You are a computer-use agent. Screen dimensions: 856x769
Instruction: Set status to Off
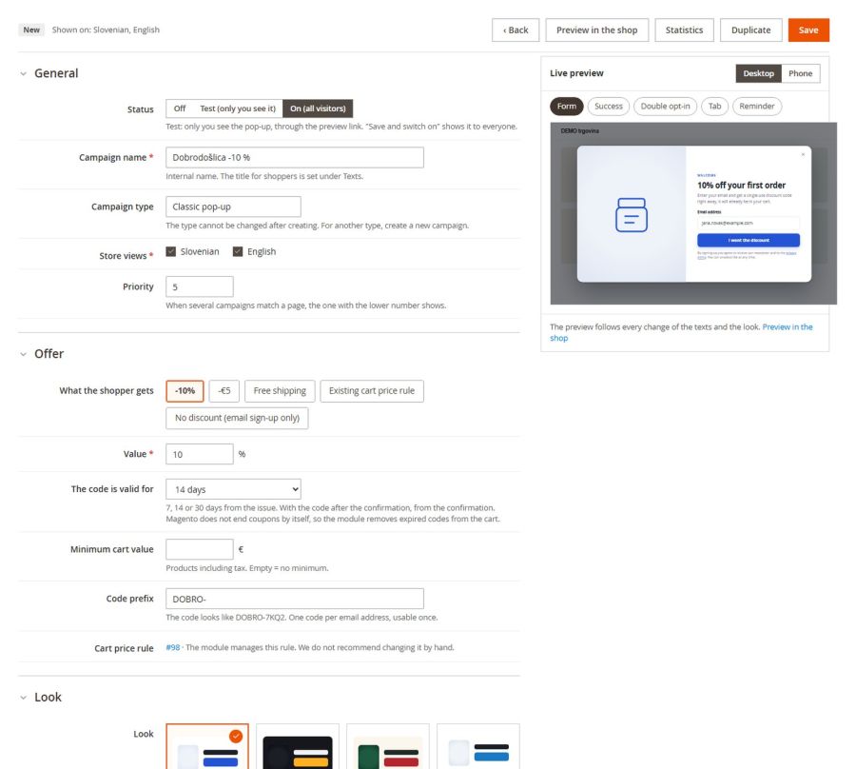tap(180, 108)
